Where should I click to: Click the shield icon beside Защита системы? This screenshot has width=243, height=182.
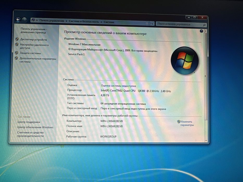coord(16,53)
